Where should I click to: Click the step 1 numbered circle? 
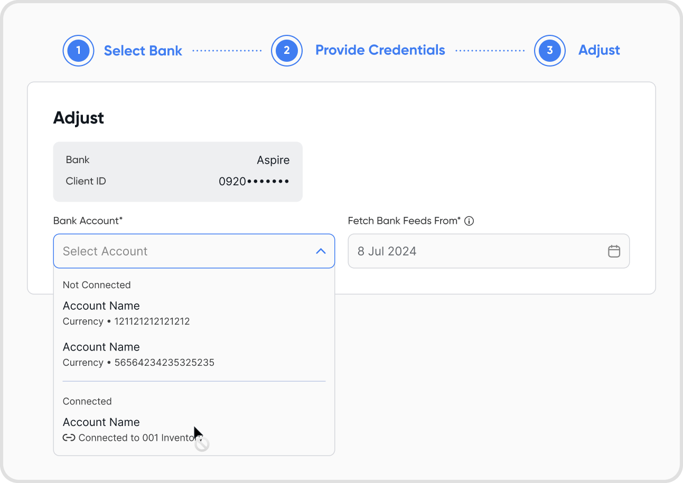78,51
